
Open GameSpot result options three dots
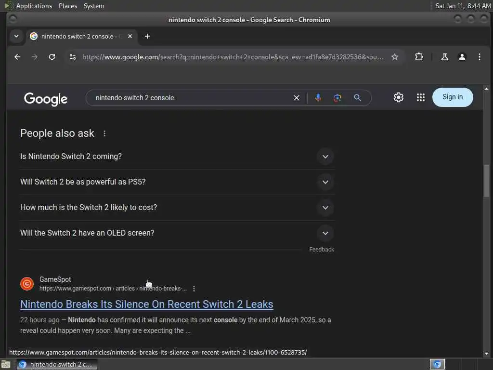[194, 289]
